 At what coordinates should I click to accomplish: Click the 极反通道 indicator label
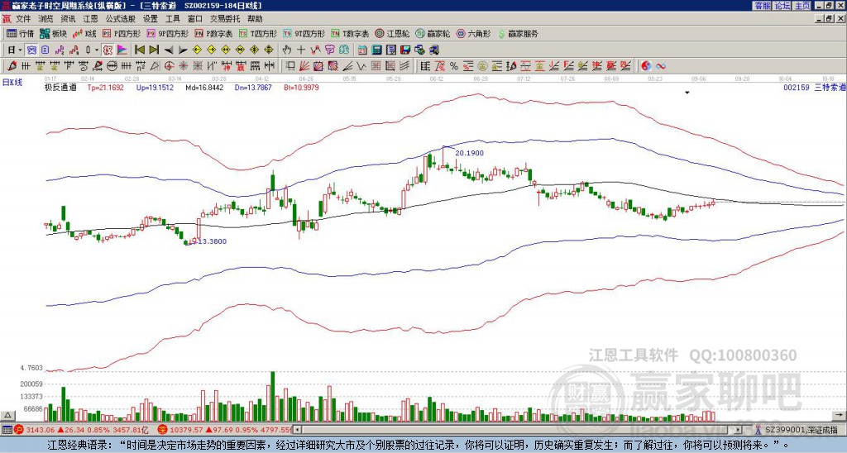[x=60, y=88]
